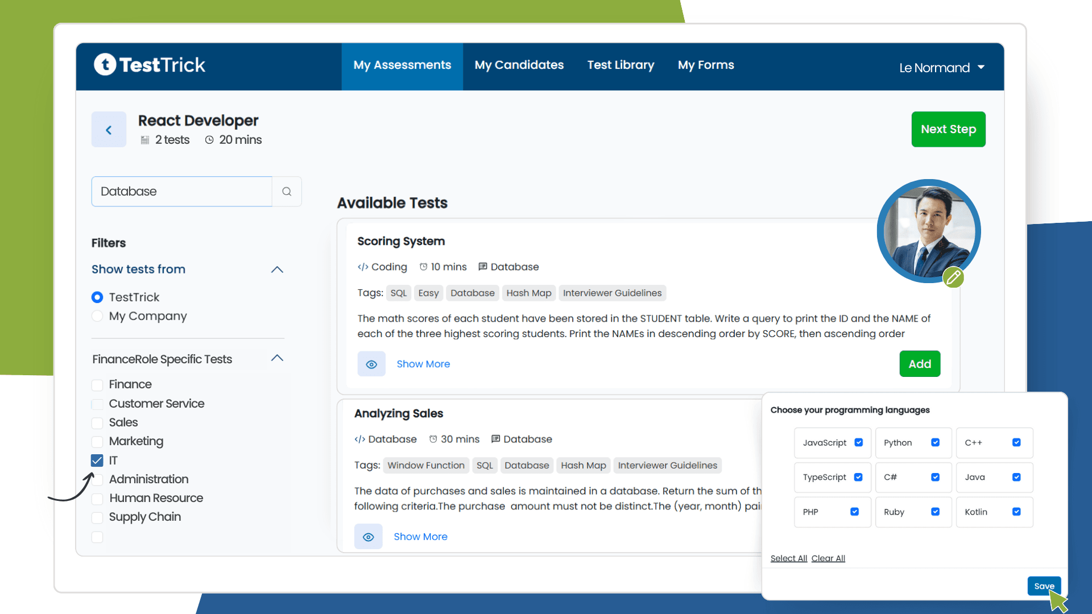Screen dimensions: 1092x614
Task: Click the eye preview icon for Analyzing Sales
Action: 368,536
